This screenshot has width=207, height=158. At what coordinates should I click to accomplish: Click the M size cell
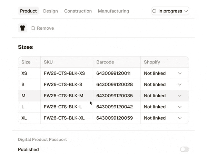pos(29,96)
